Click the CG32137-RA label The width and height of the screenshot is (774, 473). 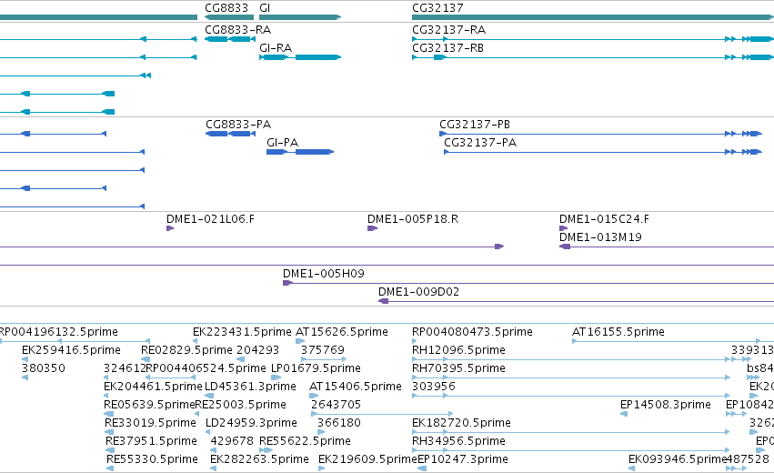coord(448,30)
